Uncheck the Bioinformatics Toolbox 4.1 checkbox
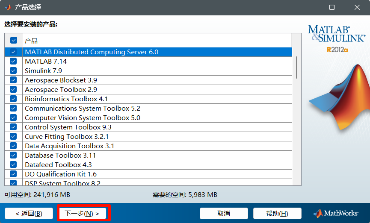 tap(13, 99)
